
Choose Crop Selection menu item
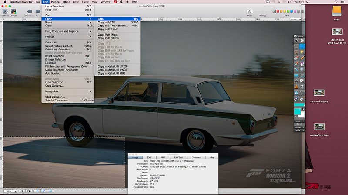[68, 82]
